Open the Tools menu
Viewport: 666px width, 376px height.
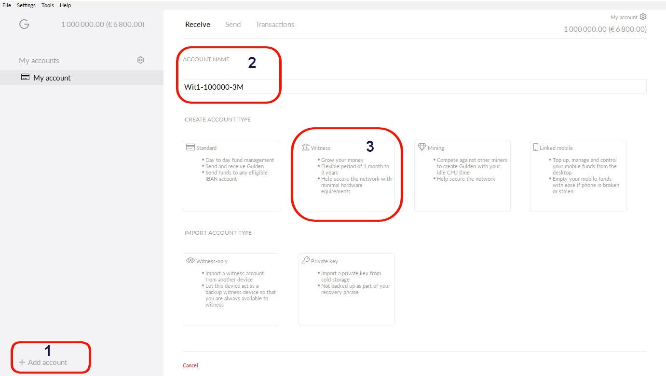click(x=48, y=5)
